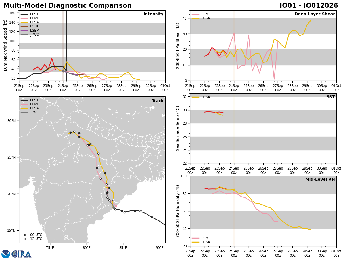345x259 pixels.
Task: Click the Mid-Level RH panel title
Action: tap(320, 180)
